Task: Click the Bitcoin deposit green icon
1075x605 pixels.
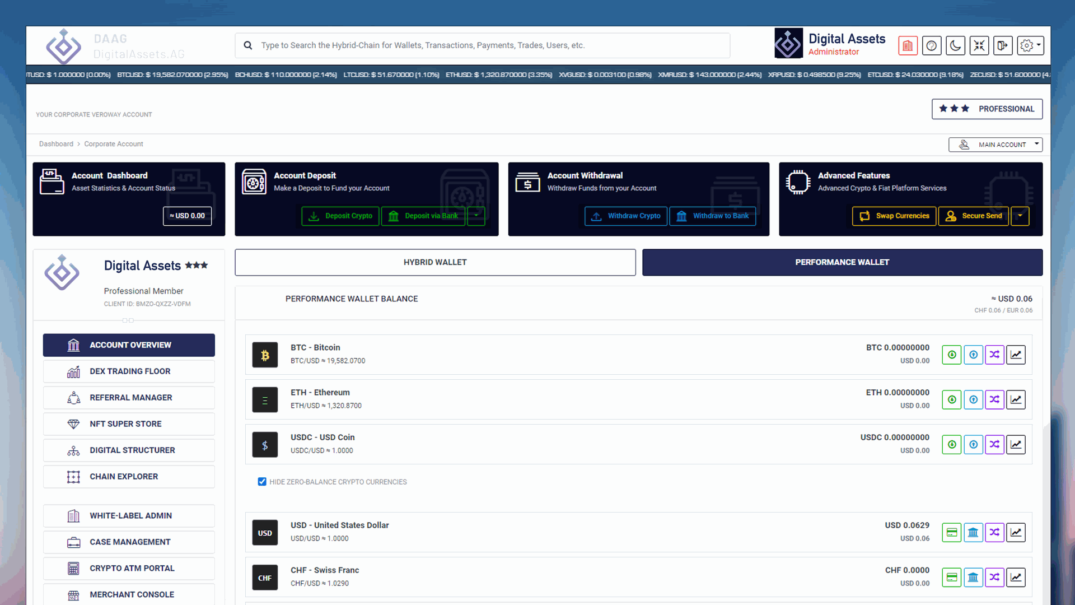Action: 951,355
